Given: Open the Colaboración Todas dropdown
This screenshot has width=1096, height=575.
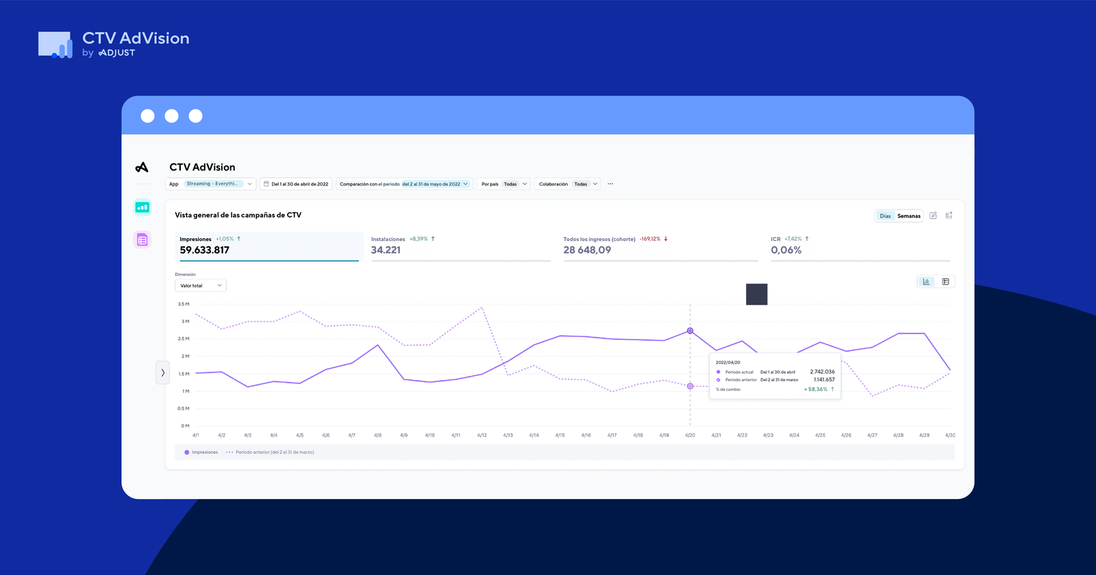Looking at the screenshot, I should tap(567, 184).
